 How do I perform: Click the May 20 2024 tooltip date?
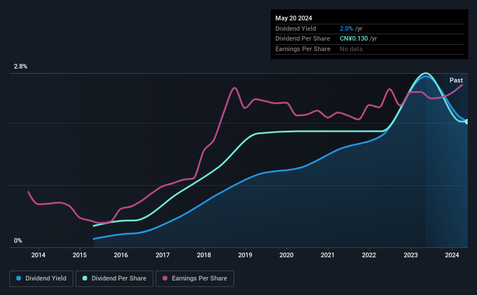pyautogui.click(x=293, y=17)
